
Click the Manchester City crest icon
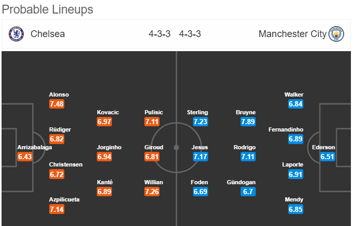(336, 34)
